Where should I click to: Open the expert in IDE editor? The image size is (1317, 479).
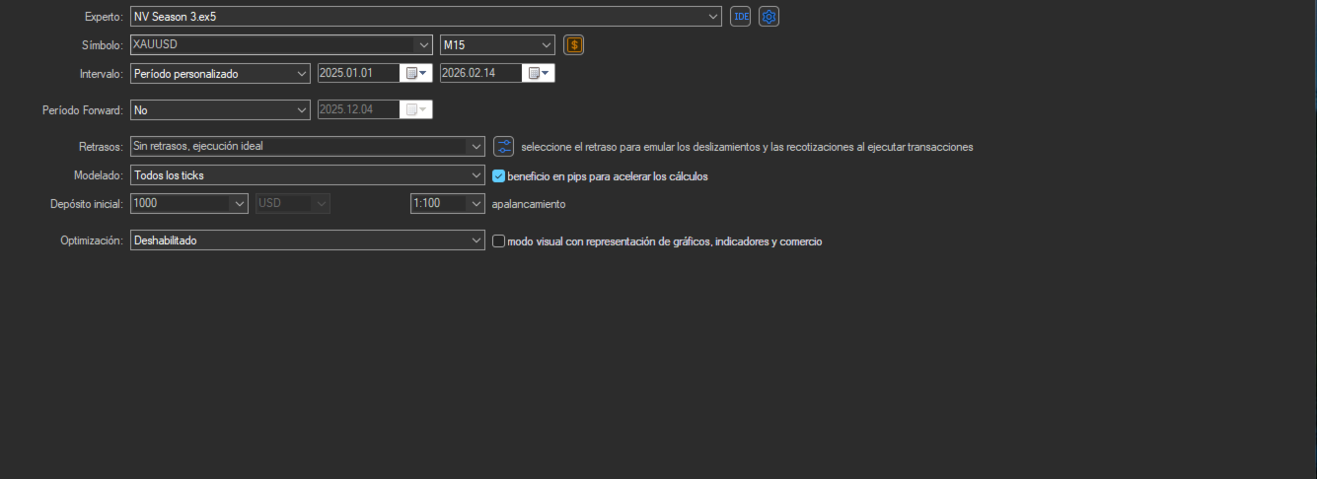[x=740, y=17]
